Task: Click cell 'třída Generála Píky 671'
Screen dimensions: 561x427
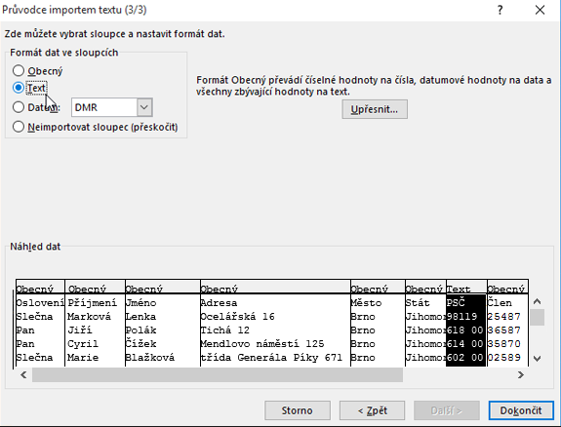Action: tap(272, 357)
